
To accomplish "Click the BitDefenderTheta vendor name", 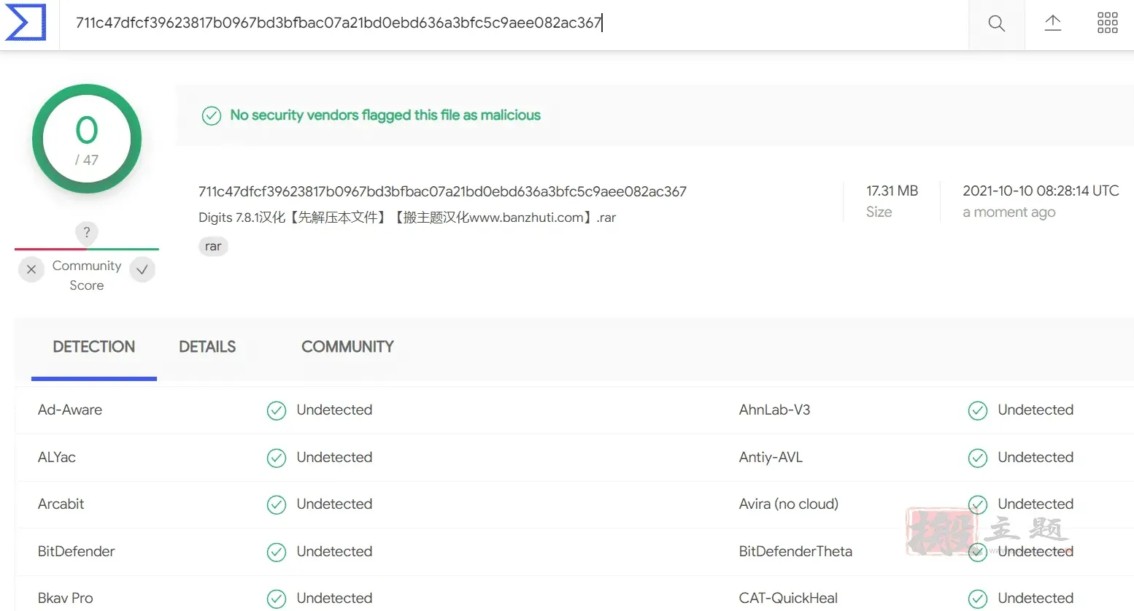I will pyautogui.click(x=795, y=551).
